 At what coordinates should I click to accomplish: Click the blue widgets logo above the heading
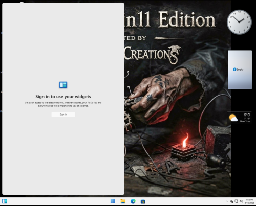(63, 85)
